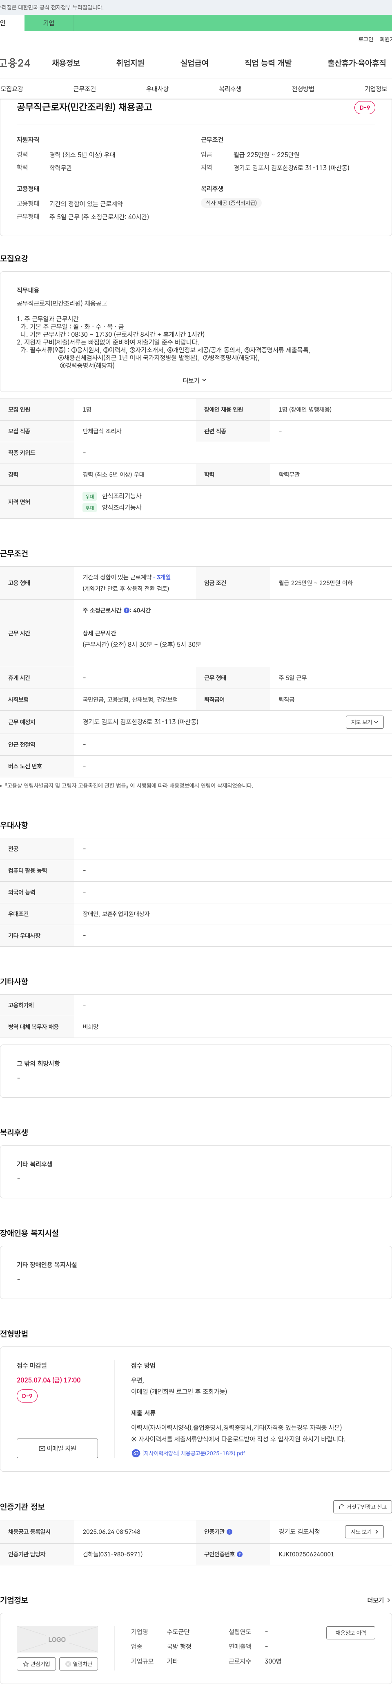Click the attachment clip icon beside pdf

coord(136,1453)
